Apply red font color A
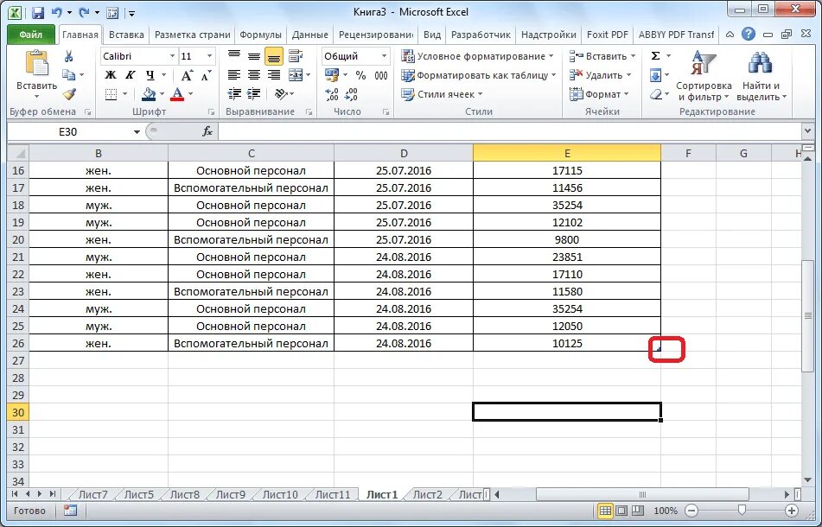Image resolution: width=822 pixels, height=527 pixels. tap(177, 94)
